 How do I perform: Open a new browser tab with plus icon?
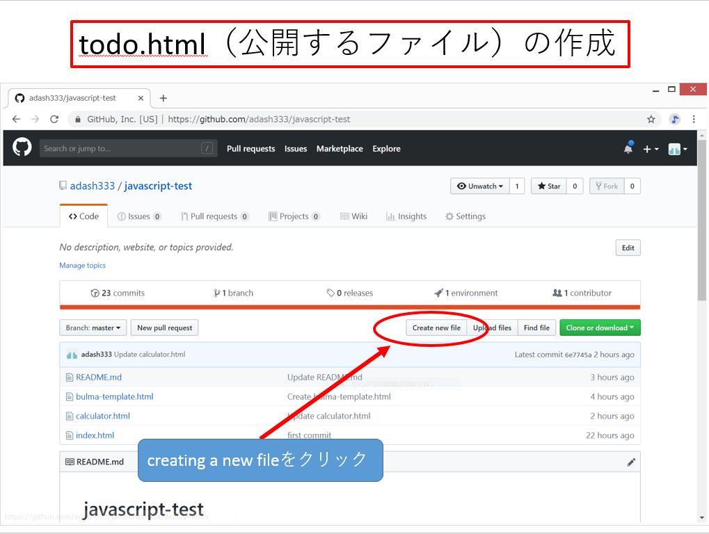[164, 98]
